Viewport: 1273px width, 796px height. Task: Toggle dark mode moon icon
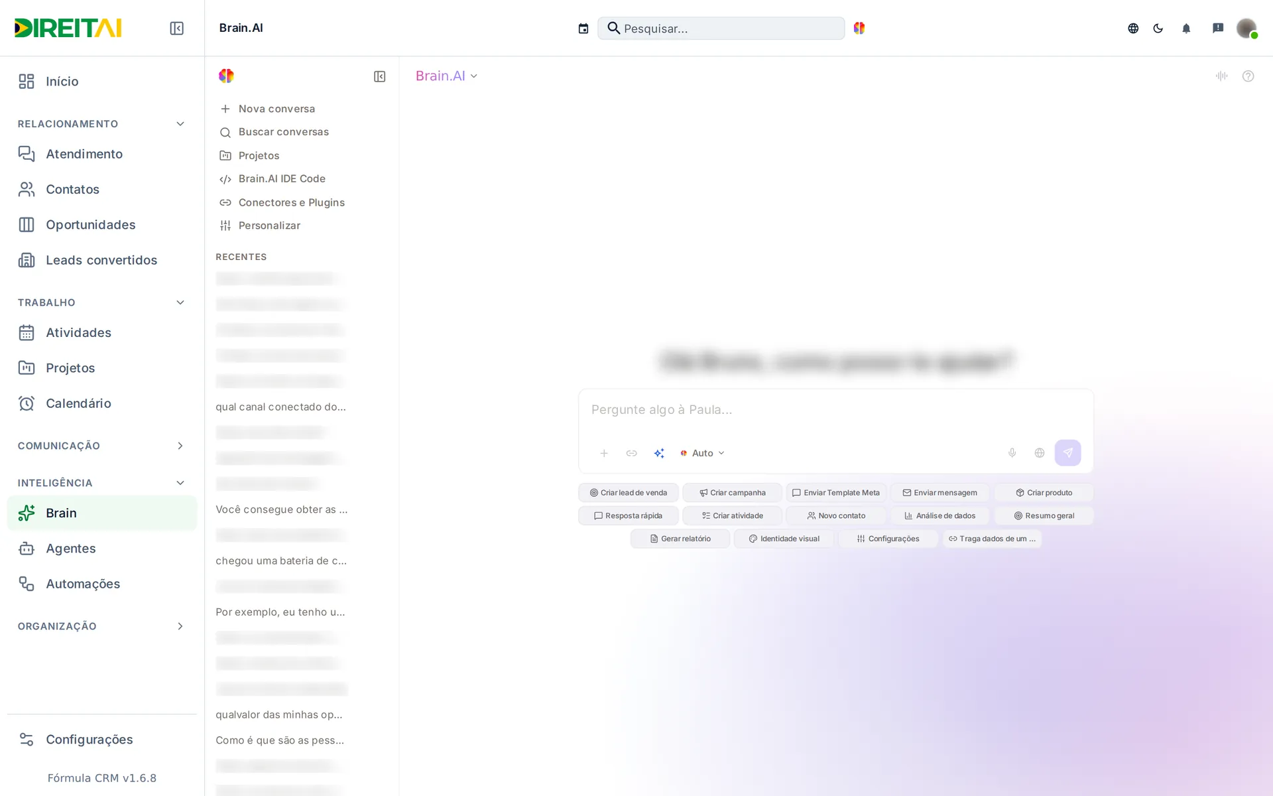(1158, 28)
